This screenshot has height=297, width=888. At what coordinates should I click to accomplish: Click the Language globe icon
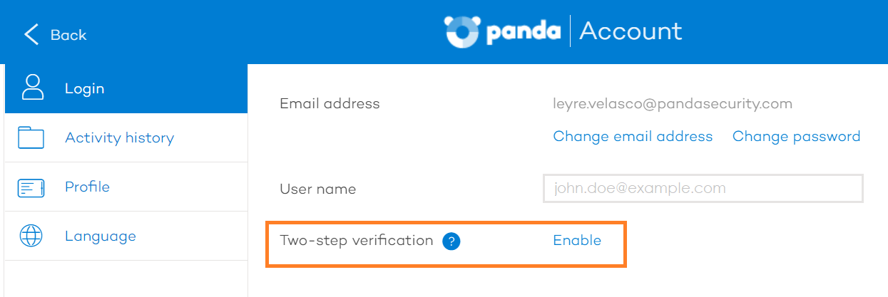pyautogui.click(x=31, y=236)
